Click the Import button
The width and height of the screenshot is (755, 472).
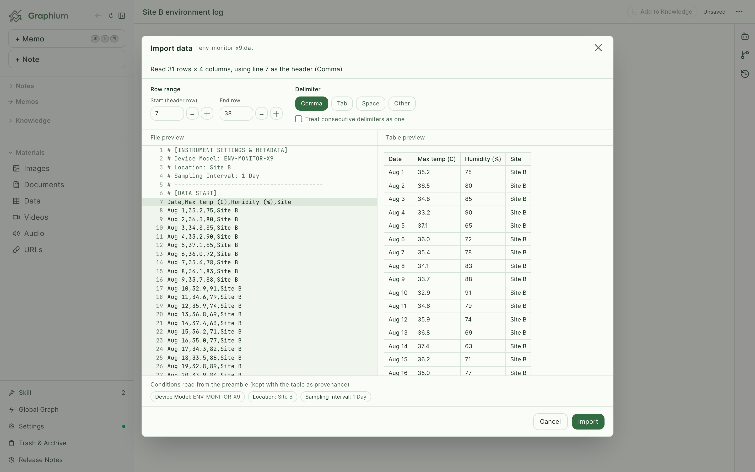pyautogui.click(x=588, y=422)
